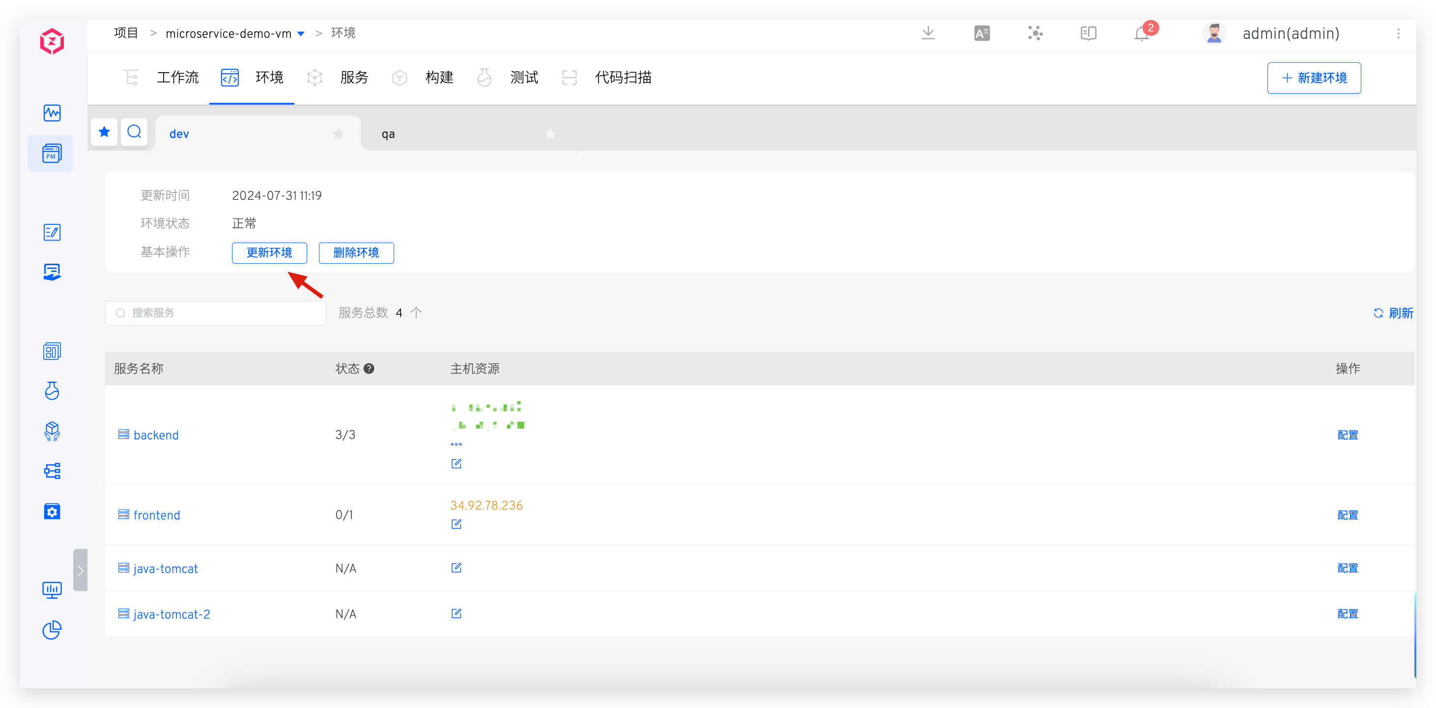Toggle the blue favorites filter star
The height and width of the screenshot is (708, 1436).
(104, 132)
